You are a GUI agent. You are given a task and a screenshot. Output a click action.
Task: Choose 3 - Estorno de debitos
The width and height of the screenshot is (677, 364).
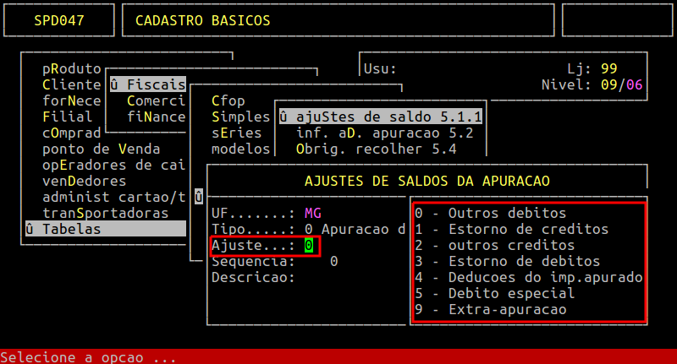tap(507, 262)
